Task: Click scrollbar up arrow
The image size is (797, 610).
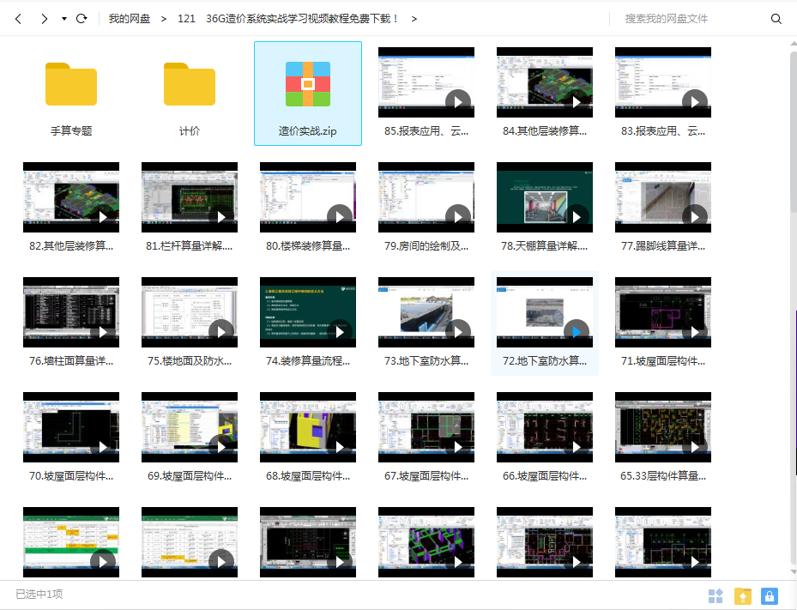Action: [794, 45]
